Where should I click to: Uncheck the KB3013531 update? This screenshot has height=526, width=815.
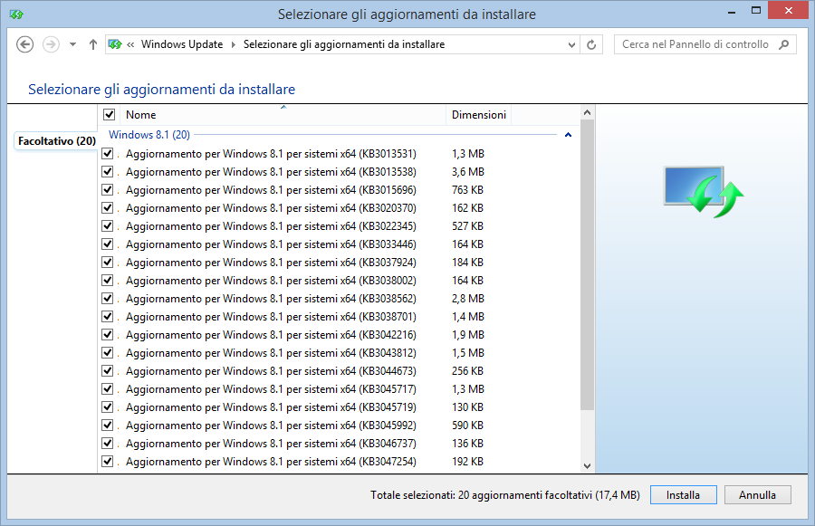point(108,153)
